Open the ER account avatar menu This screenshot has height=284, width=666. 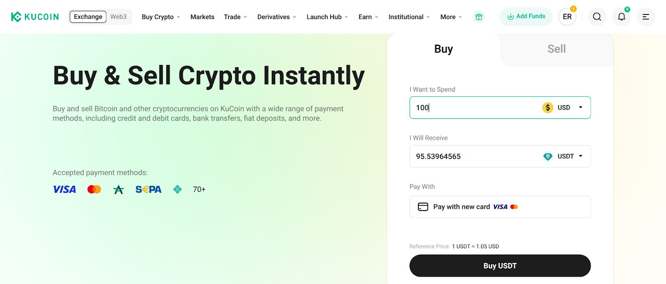(567, 17)
